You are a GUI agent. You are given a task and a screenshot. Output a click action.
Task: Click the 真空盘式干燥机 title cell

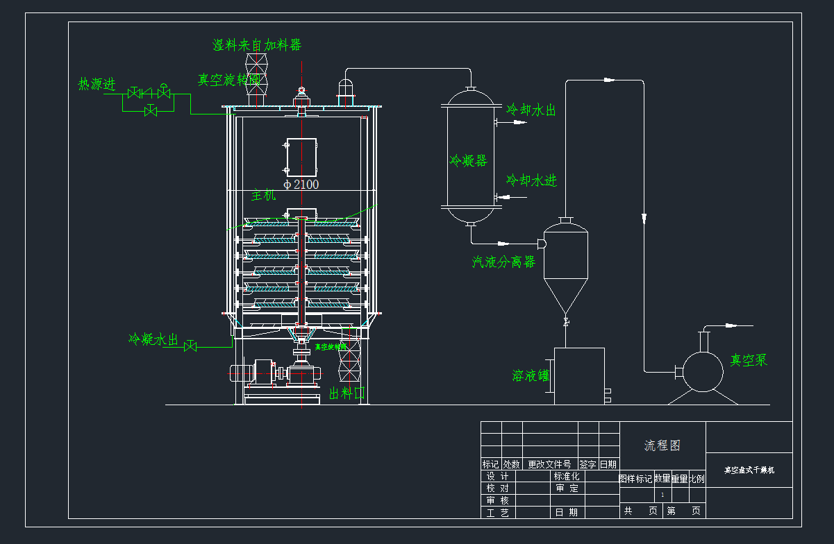(749, 470)
